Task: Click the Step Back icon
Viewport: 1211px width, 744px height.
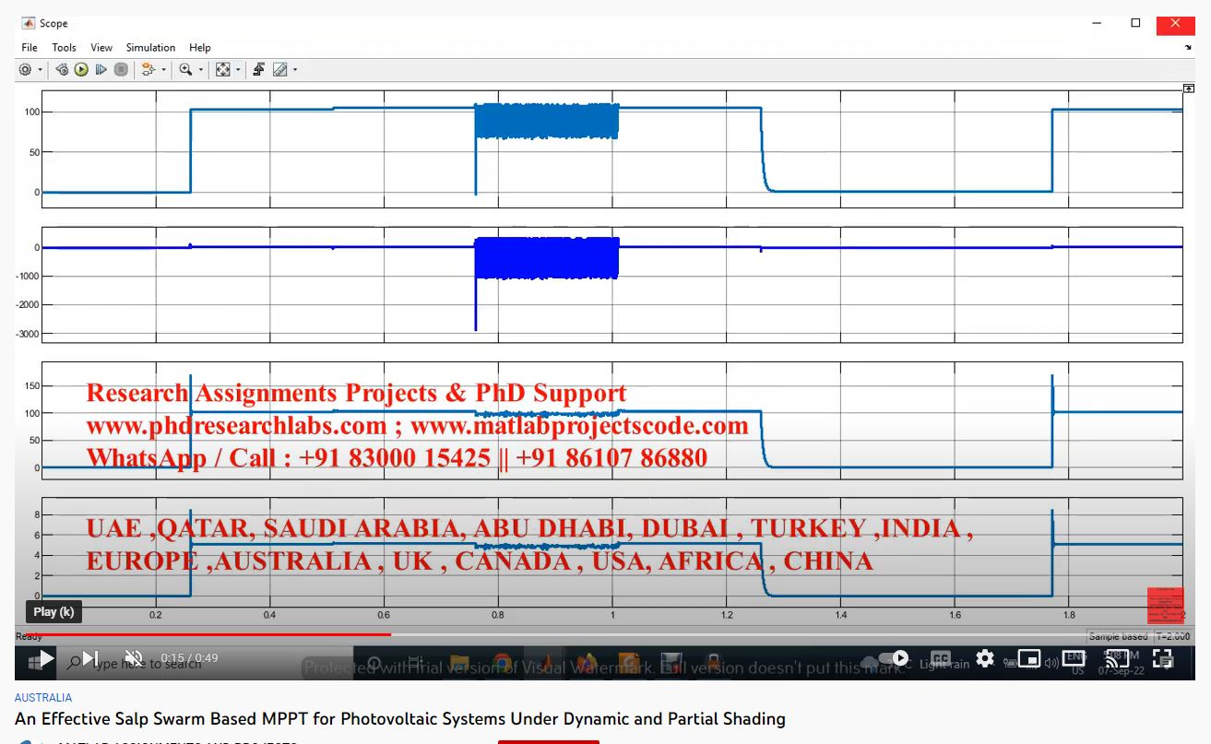Action: click(62, 70)
